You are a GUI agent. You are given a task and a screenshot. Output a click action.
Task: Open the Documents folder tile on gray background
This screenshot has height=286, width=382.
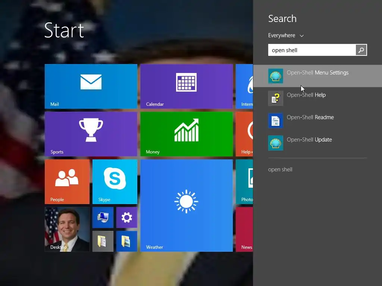point(103,241)
